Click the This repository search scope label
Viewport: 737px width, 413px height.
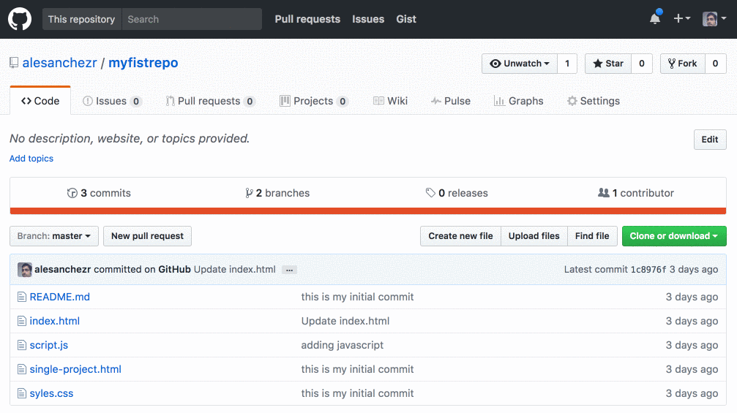tap(82, 19)
